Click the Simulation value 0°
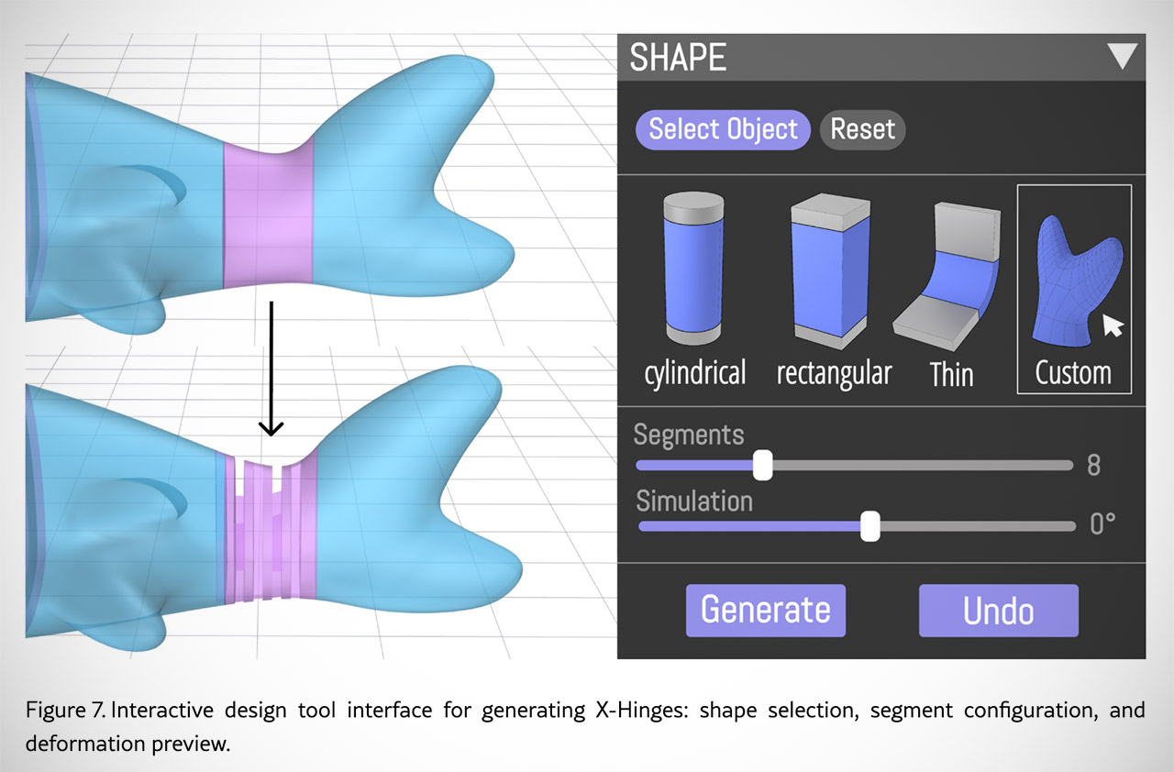Viewport: 1174px width, 772px height. coord(1102,524)
